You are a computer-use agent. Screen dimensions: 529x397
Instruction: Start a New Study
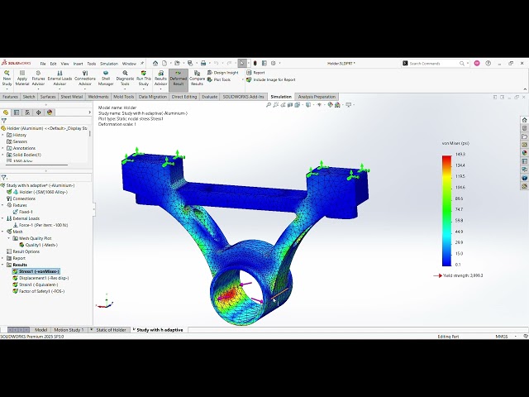(7, 78)
